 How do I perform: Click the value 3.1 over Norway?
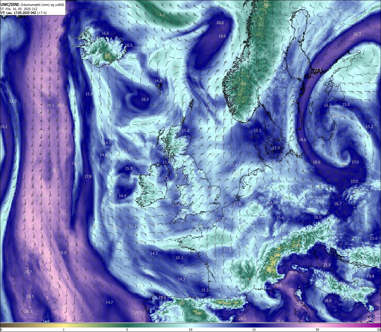(x=261, y=25)
